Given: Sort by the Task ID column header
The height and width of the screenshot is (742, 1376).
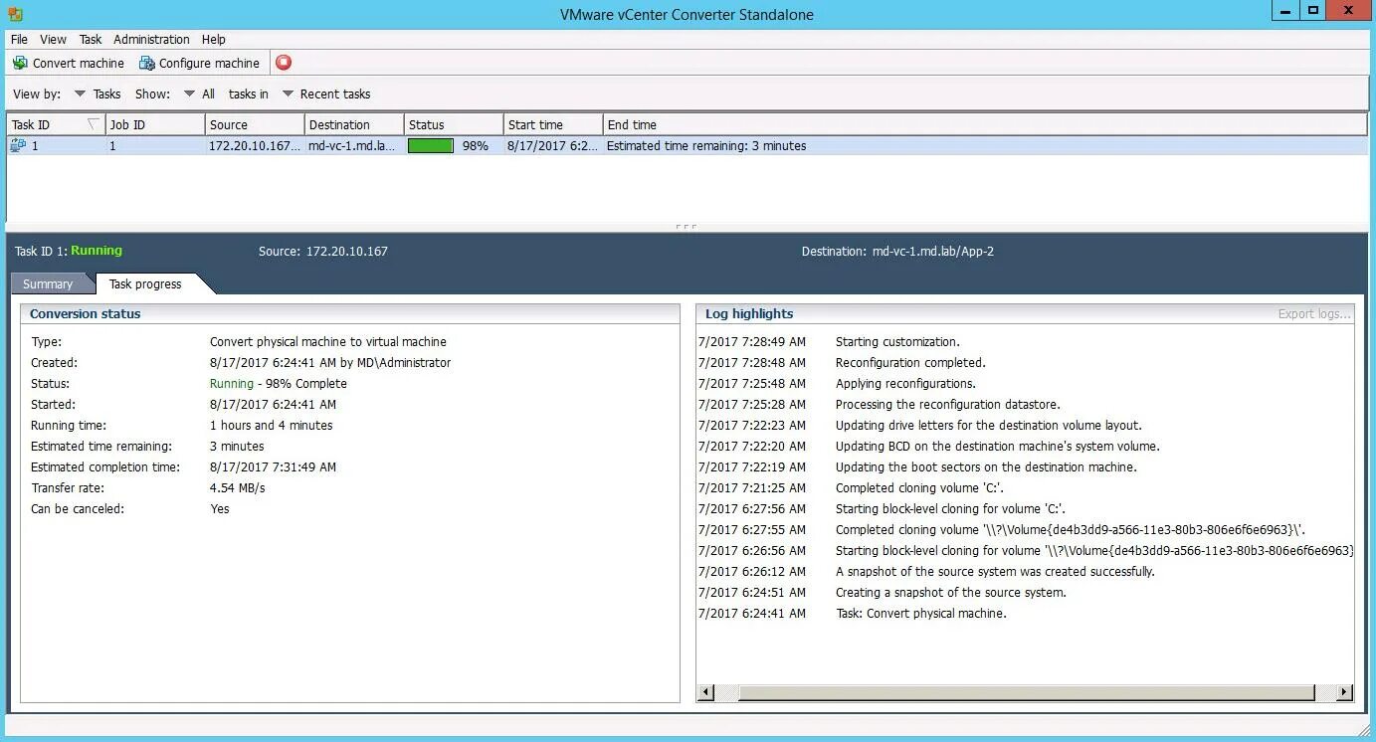Looking at the screenshot, I should [x=56, y=124].
